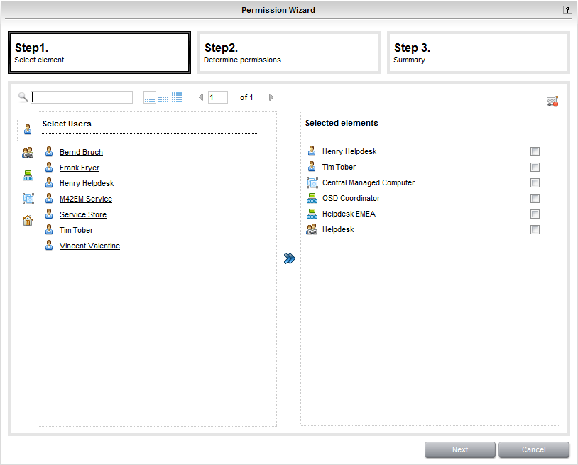578x465 pixels.
Task: Click the Next button
Action: [x=459, y=449]
